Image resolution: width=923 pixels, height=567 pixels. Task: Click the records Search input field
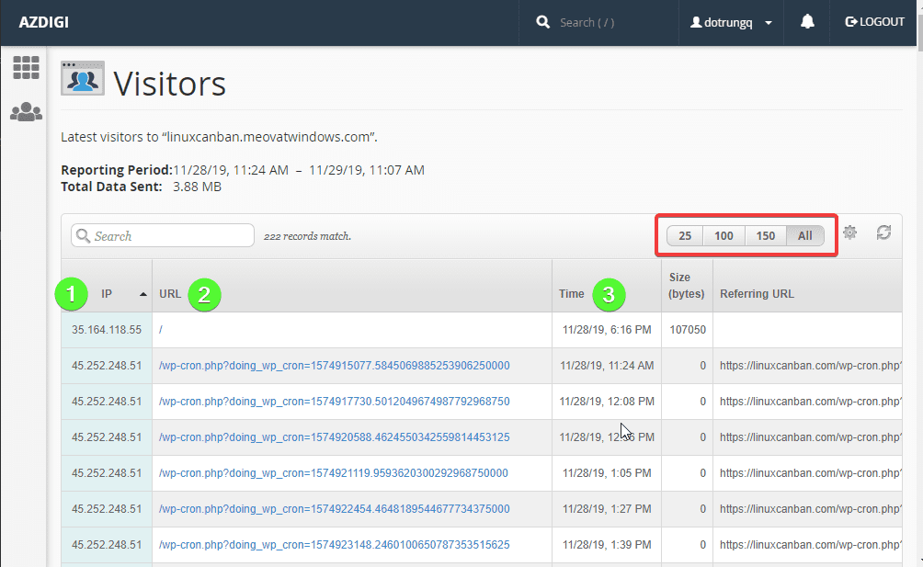pos(171,236)
